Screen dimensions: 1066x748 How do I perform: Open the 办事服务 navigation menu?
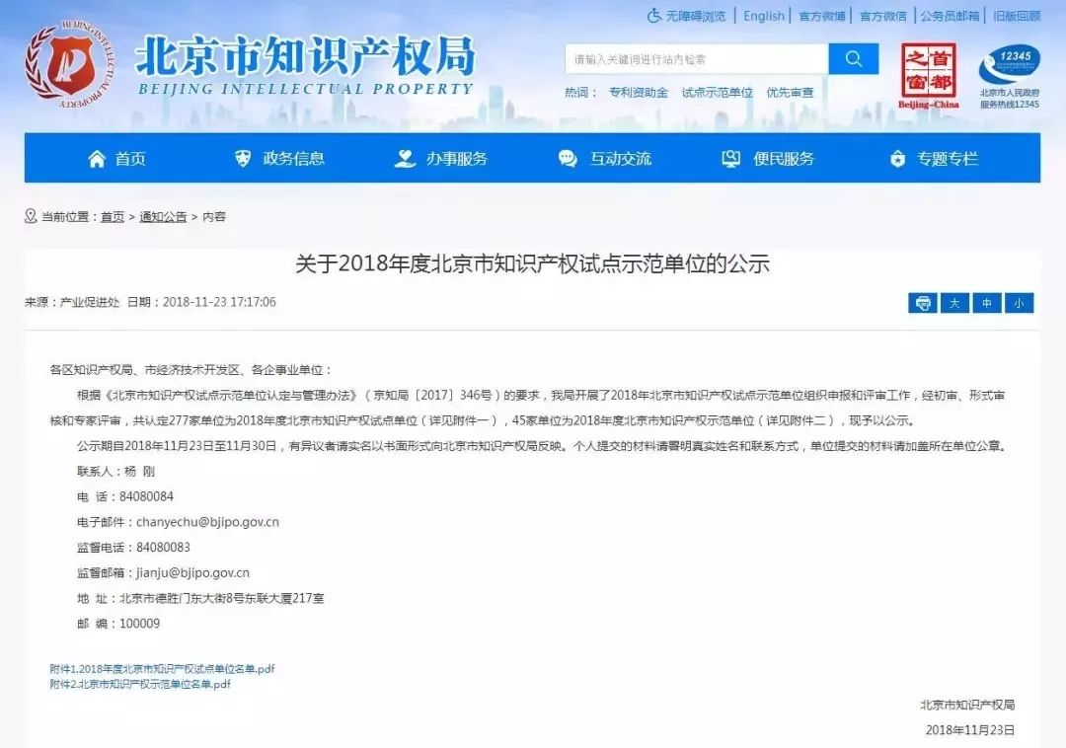click(441, 159)
